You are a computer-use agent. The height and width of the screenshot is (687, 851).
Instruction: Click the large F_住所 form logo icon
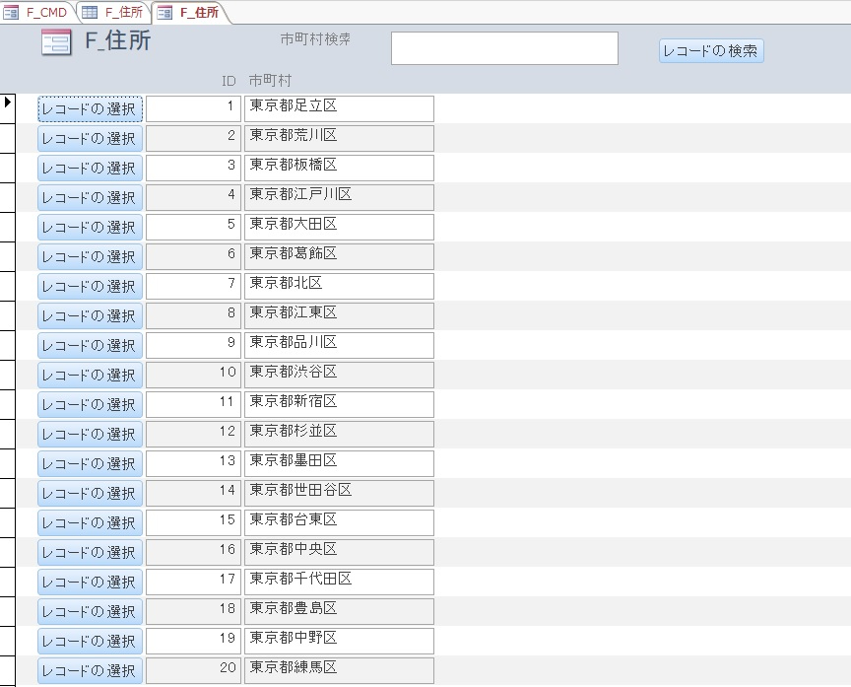(x=54, y=42)
